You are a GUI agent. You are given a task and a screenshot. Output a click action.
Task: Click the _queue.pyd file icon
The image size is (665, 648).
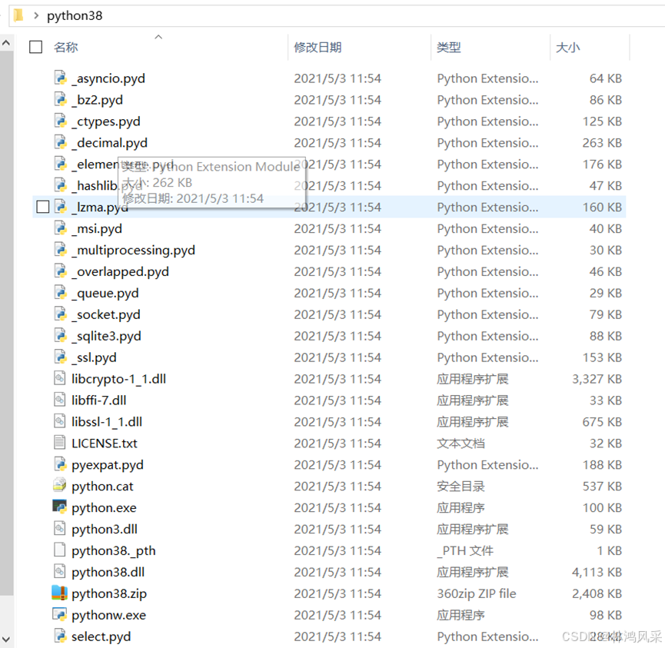coord(60,293)
